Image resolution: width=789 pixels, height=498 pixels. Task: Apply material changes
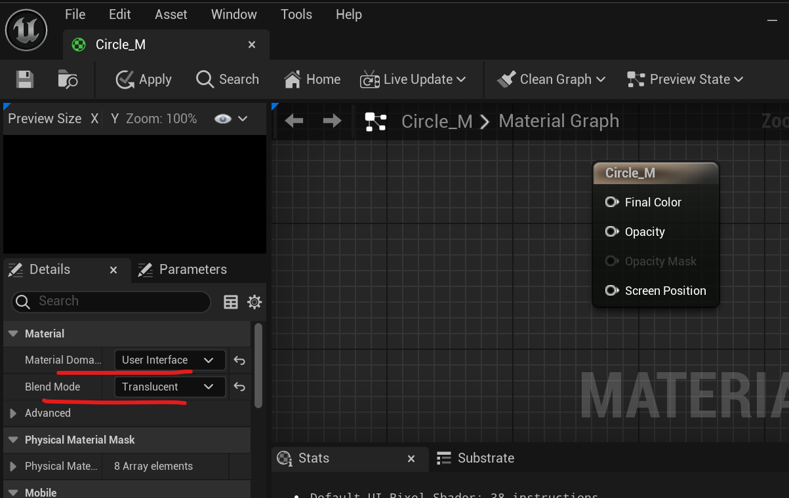click(x=144, y=79)
